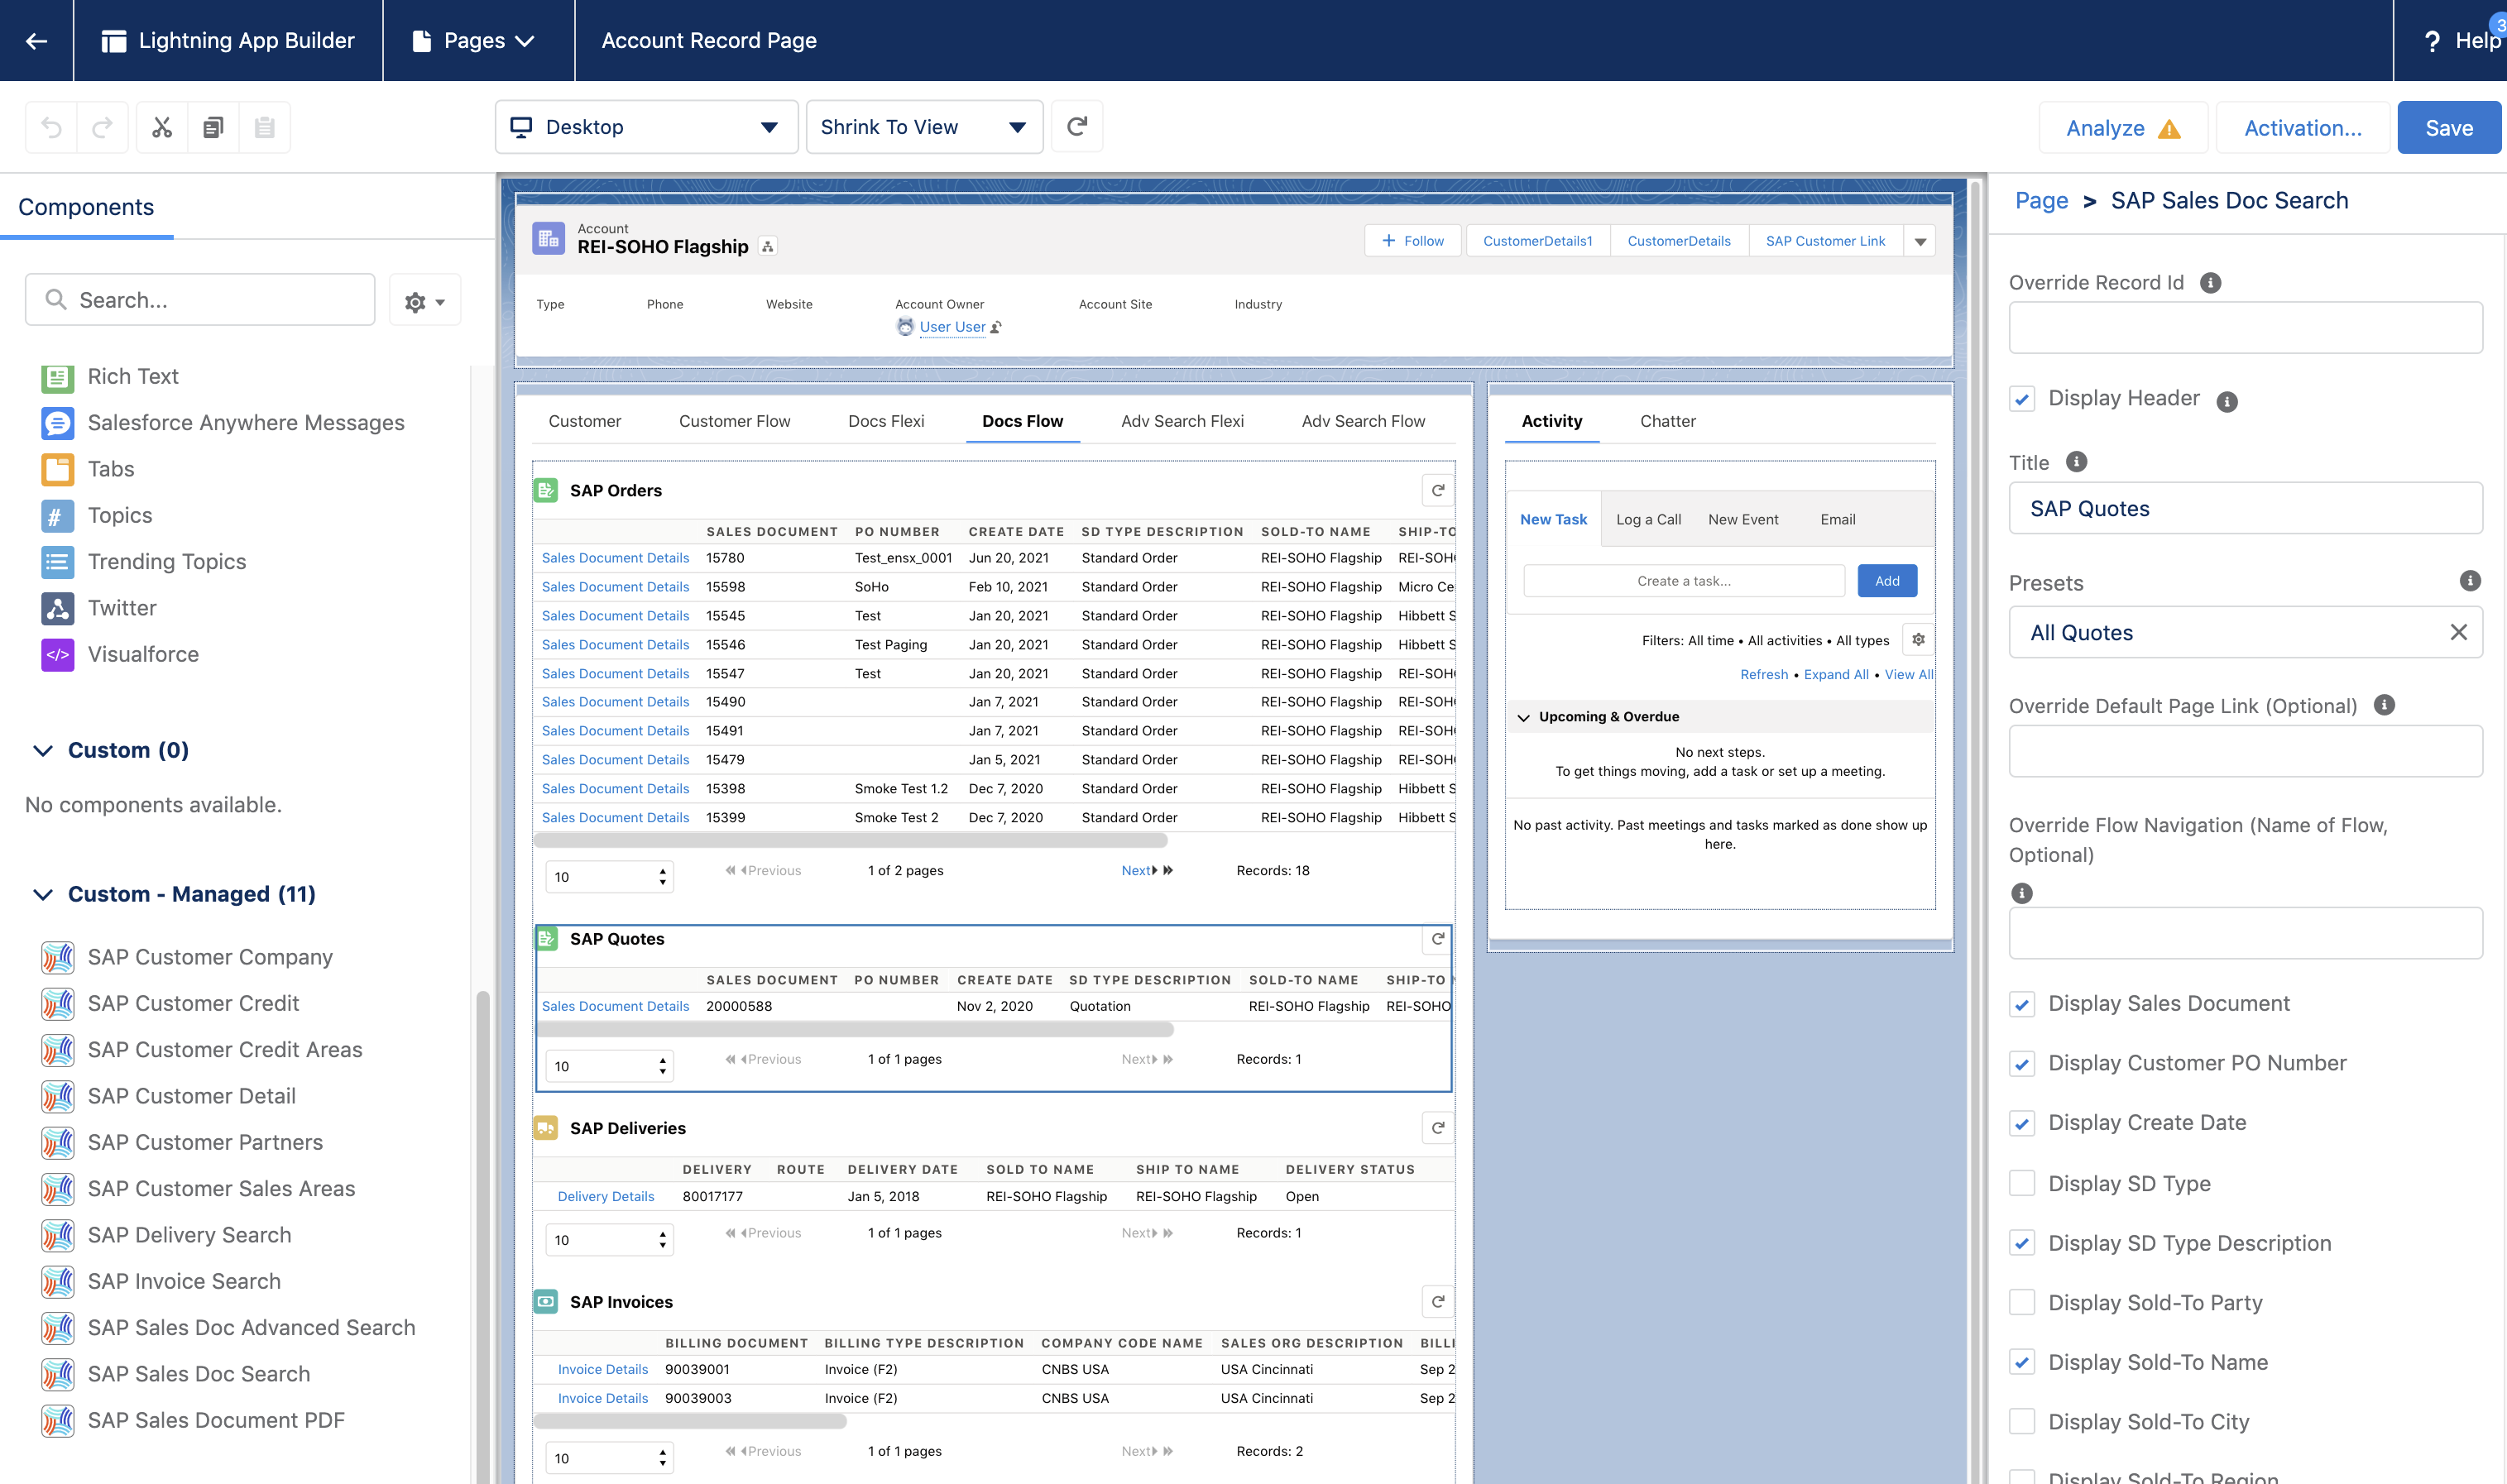This screenshot has width=2507, height=1484.
Task: Refresh the SAP Invoices table
Action: pos(1438,1302)
